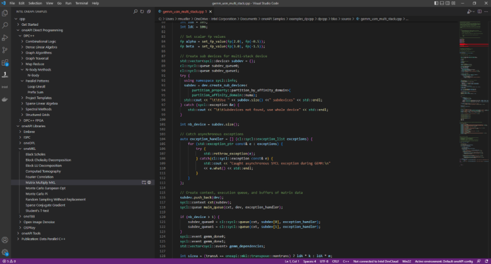Open the Help menu
The image size is (491, 264).
95,3
